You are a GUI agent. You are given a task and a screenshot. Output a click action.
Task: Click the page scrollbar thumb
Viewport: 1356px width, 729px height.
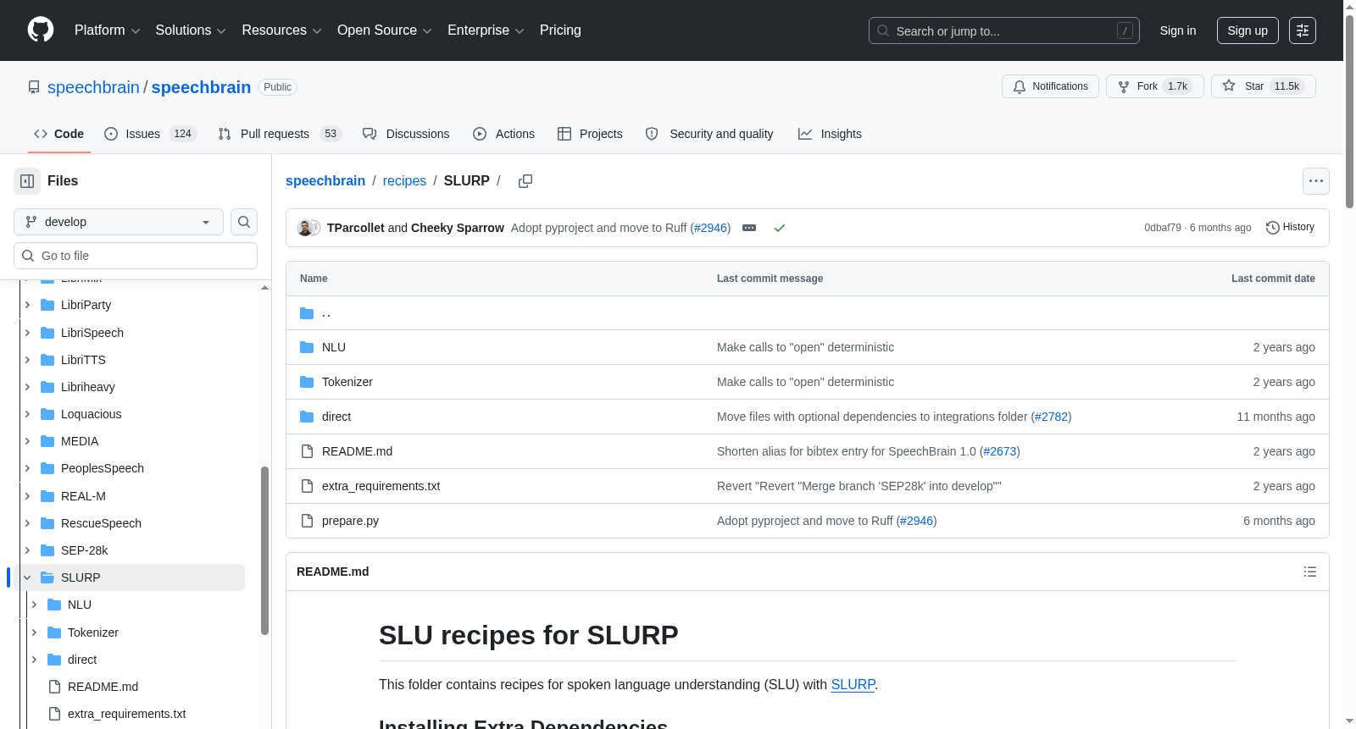point(1349,110)
